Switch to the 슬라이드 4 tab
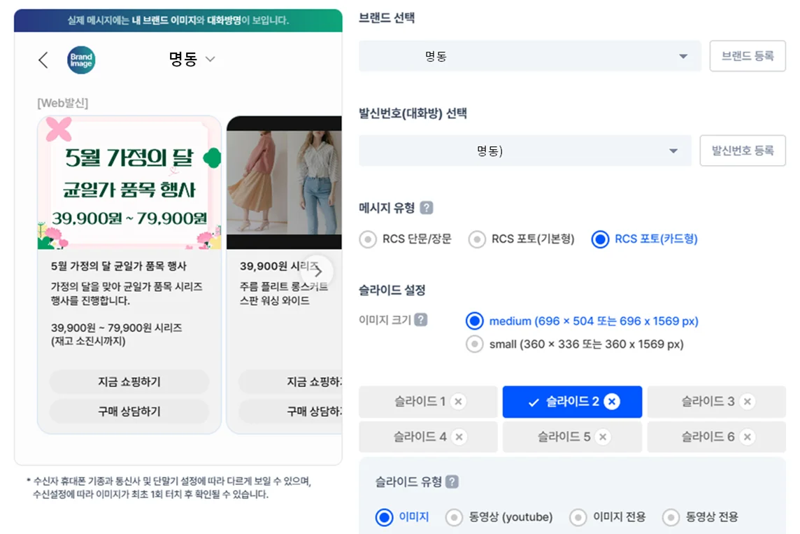 [428, 437]
